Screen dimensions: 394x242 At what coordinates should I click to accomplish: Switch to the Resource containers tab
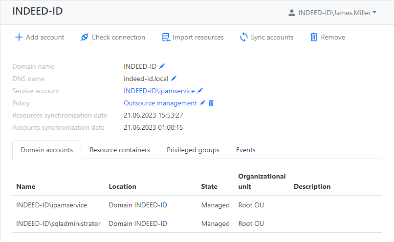coord(120,150)
